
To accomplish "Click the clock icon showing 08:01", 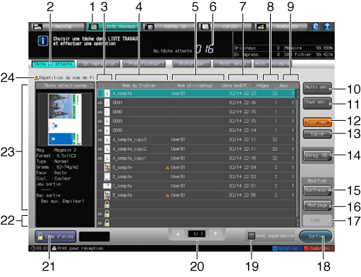I will point(33,249).
